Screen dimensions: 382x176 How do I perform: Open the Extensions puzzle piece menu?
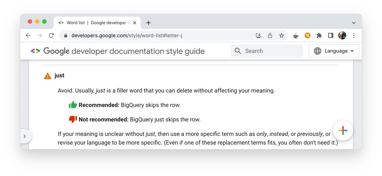319,35
